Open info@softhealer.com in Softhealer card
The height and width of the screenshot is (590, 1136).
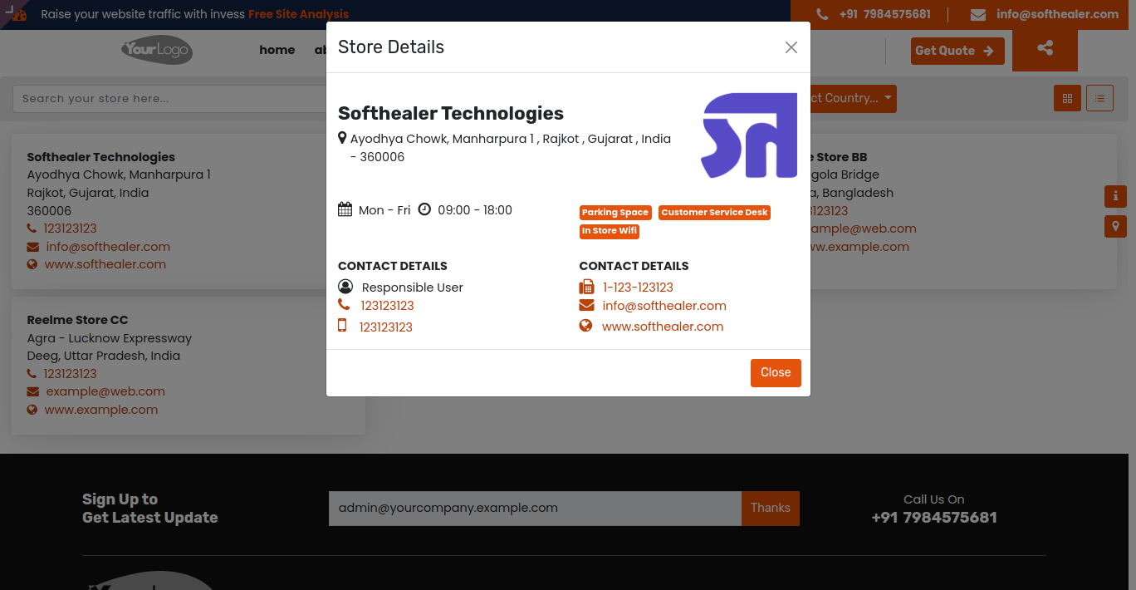click(108, 247)
